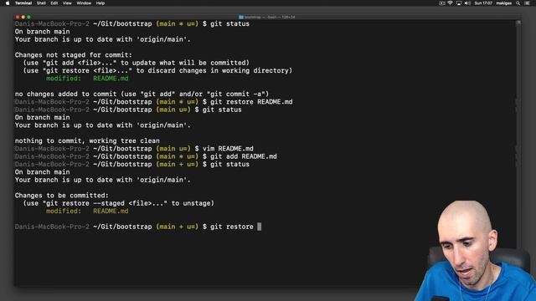Image resolution: width=536 pixels, height=301 pixels.
Task: Click the screen recording status icon
Action: (x=442, y=3)
